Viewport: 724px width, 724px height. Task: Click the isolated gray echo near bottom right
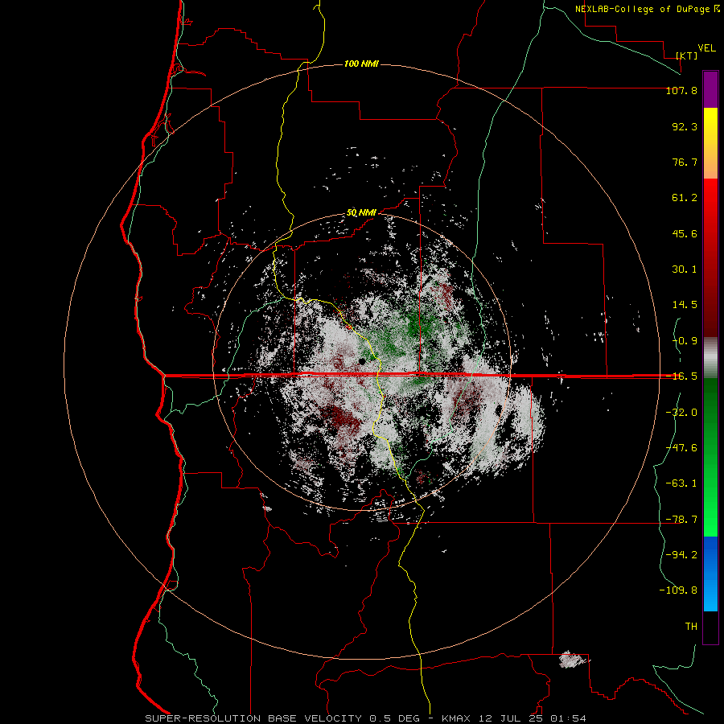pyautogui.click(x=572, y=660)
